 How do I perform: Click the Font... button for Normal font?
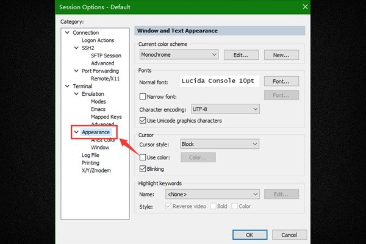281,81
